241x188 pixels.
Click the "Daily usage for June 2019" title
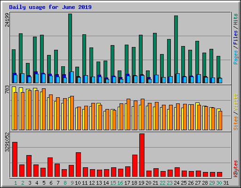pos(50,7)
